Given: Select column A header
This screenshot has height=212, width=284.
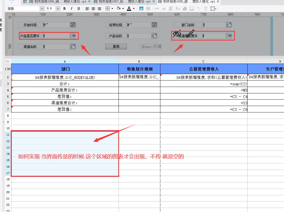Looking at the screenshot, I should (65, 61).
